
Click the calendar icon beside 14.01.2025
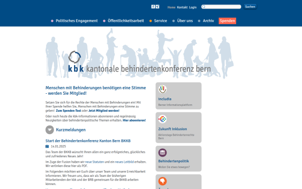click(47, 146)
